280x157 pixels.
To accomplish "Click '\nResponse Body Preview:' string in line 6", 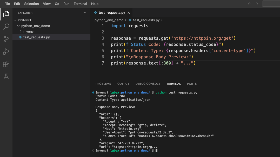I will 158,57.
